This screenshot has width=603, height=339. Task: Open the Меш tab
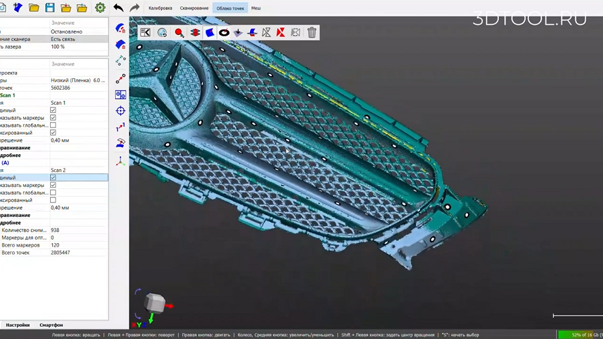click(256, 8)
